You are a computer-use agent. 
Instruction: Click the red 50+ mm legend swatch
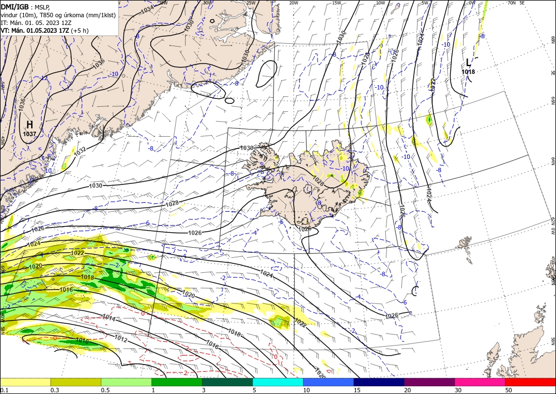(530, 382)
